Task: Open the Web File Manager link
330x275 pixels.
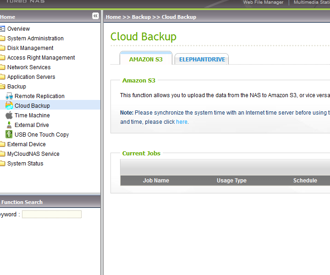Action: pos(263,2)
